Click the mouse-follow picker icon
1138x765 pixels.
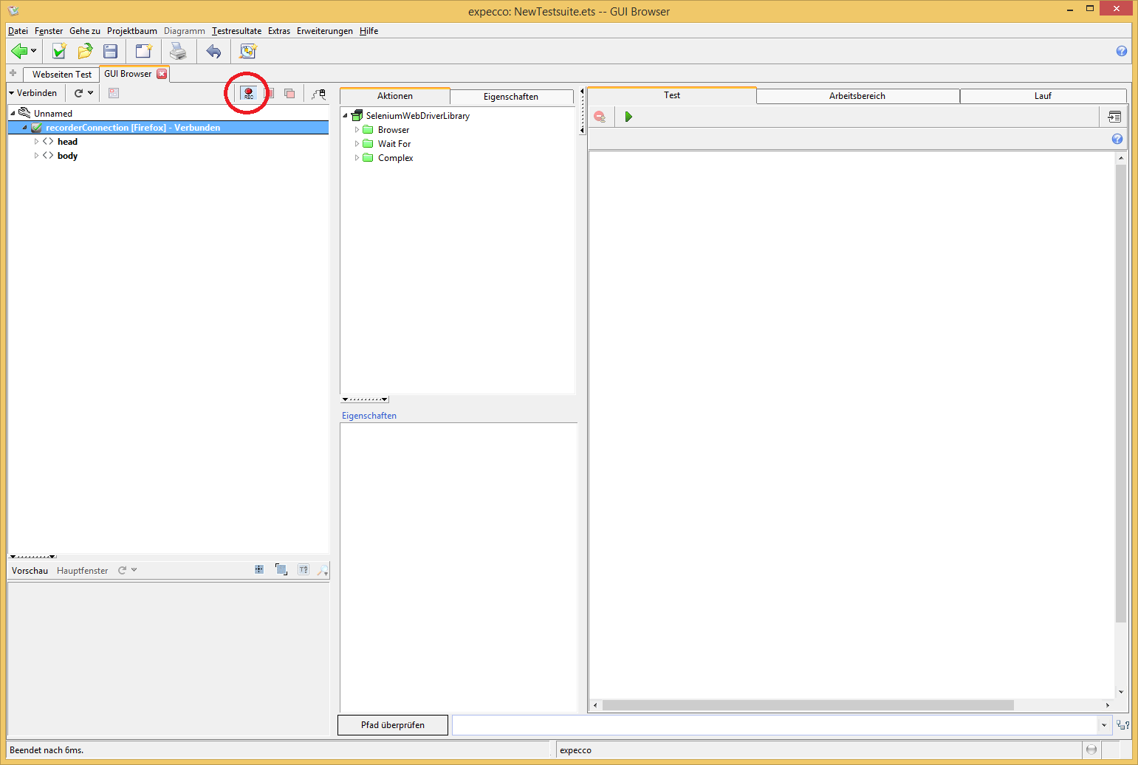(x=318, y=94)
